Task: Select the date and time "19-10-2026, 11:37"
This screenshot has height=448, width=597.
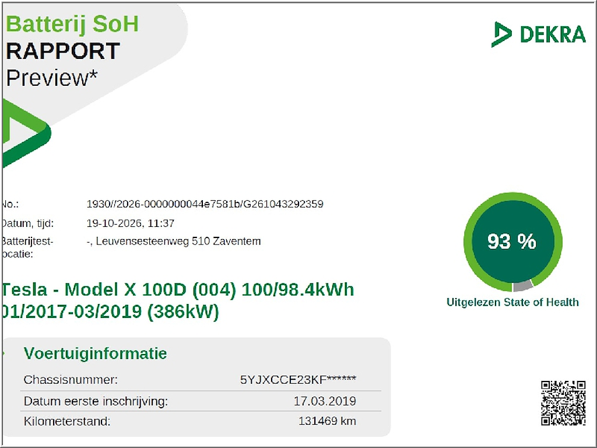Action: [x=130, y=223]
